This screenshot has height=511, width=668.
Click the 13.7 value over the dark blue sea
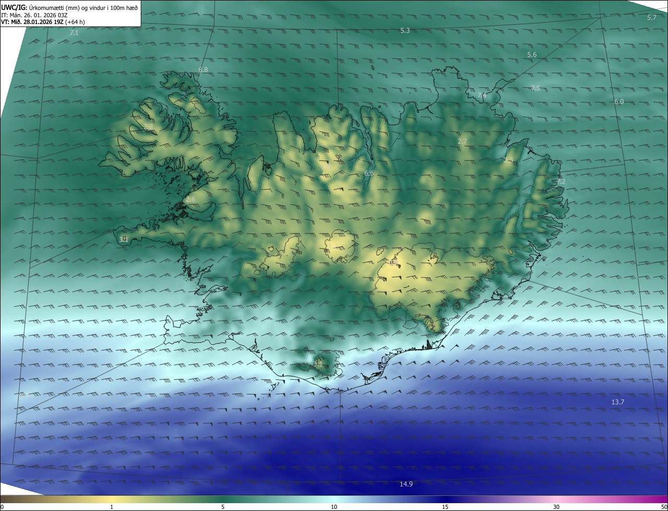coord(617,402)
